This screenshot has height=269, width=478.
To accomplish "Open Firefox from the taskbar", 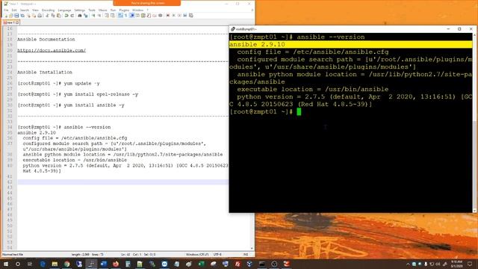I will (116, 264).
